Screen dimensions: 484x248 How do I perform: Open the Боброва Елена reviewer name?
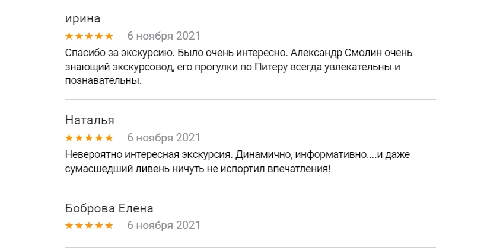109,208
